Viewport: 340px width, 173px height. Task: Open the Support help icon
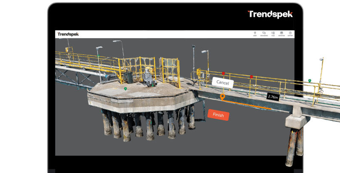[x=290, y=34]
